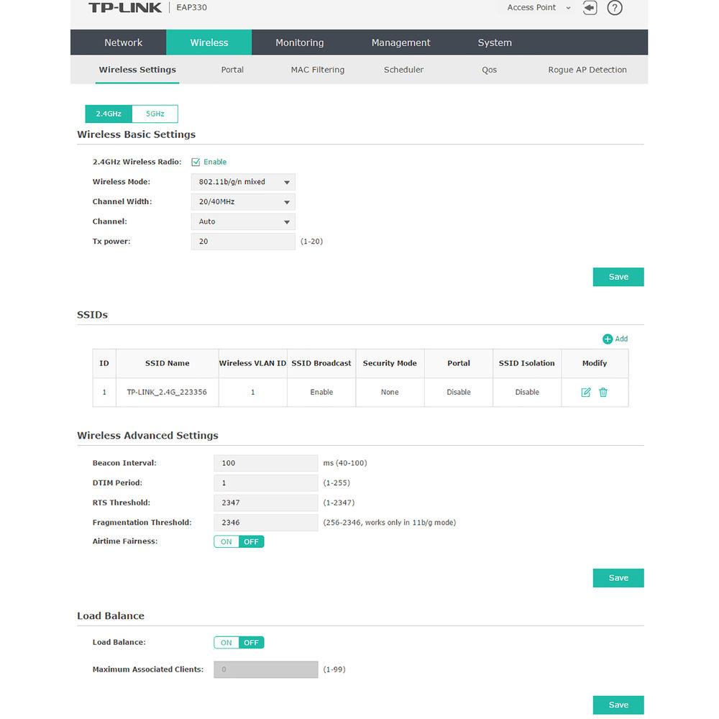This screenshot has height=719, width=719.
Task: Delete the SSID using the trash icon
Action: coord(603,393)
